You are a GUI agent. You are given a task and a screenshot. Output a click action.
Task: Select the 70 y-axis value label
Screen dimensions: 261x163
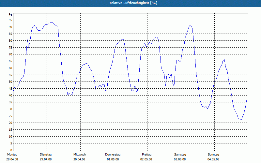pos(10,54)
